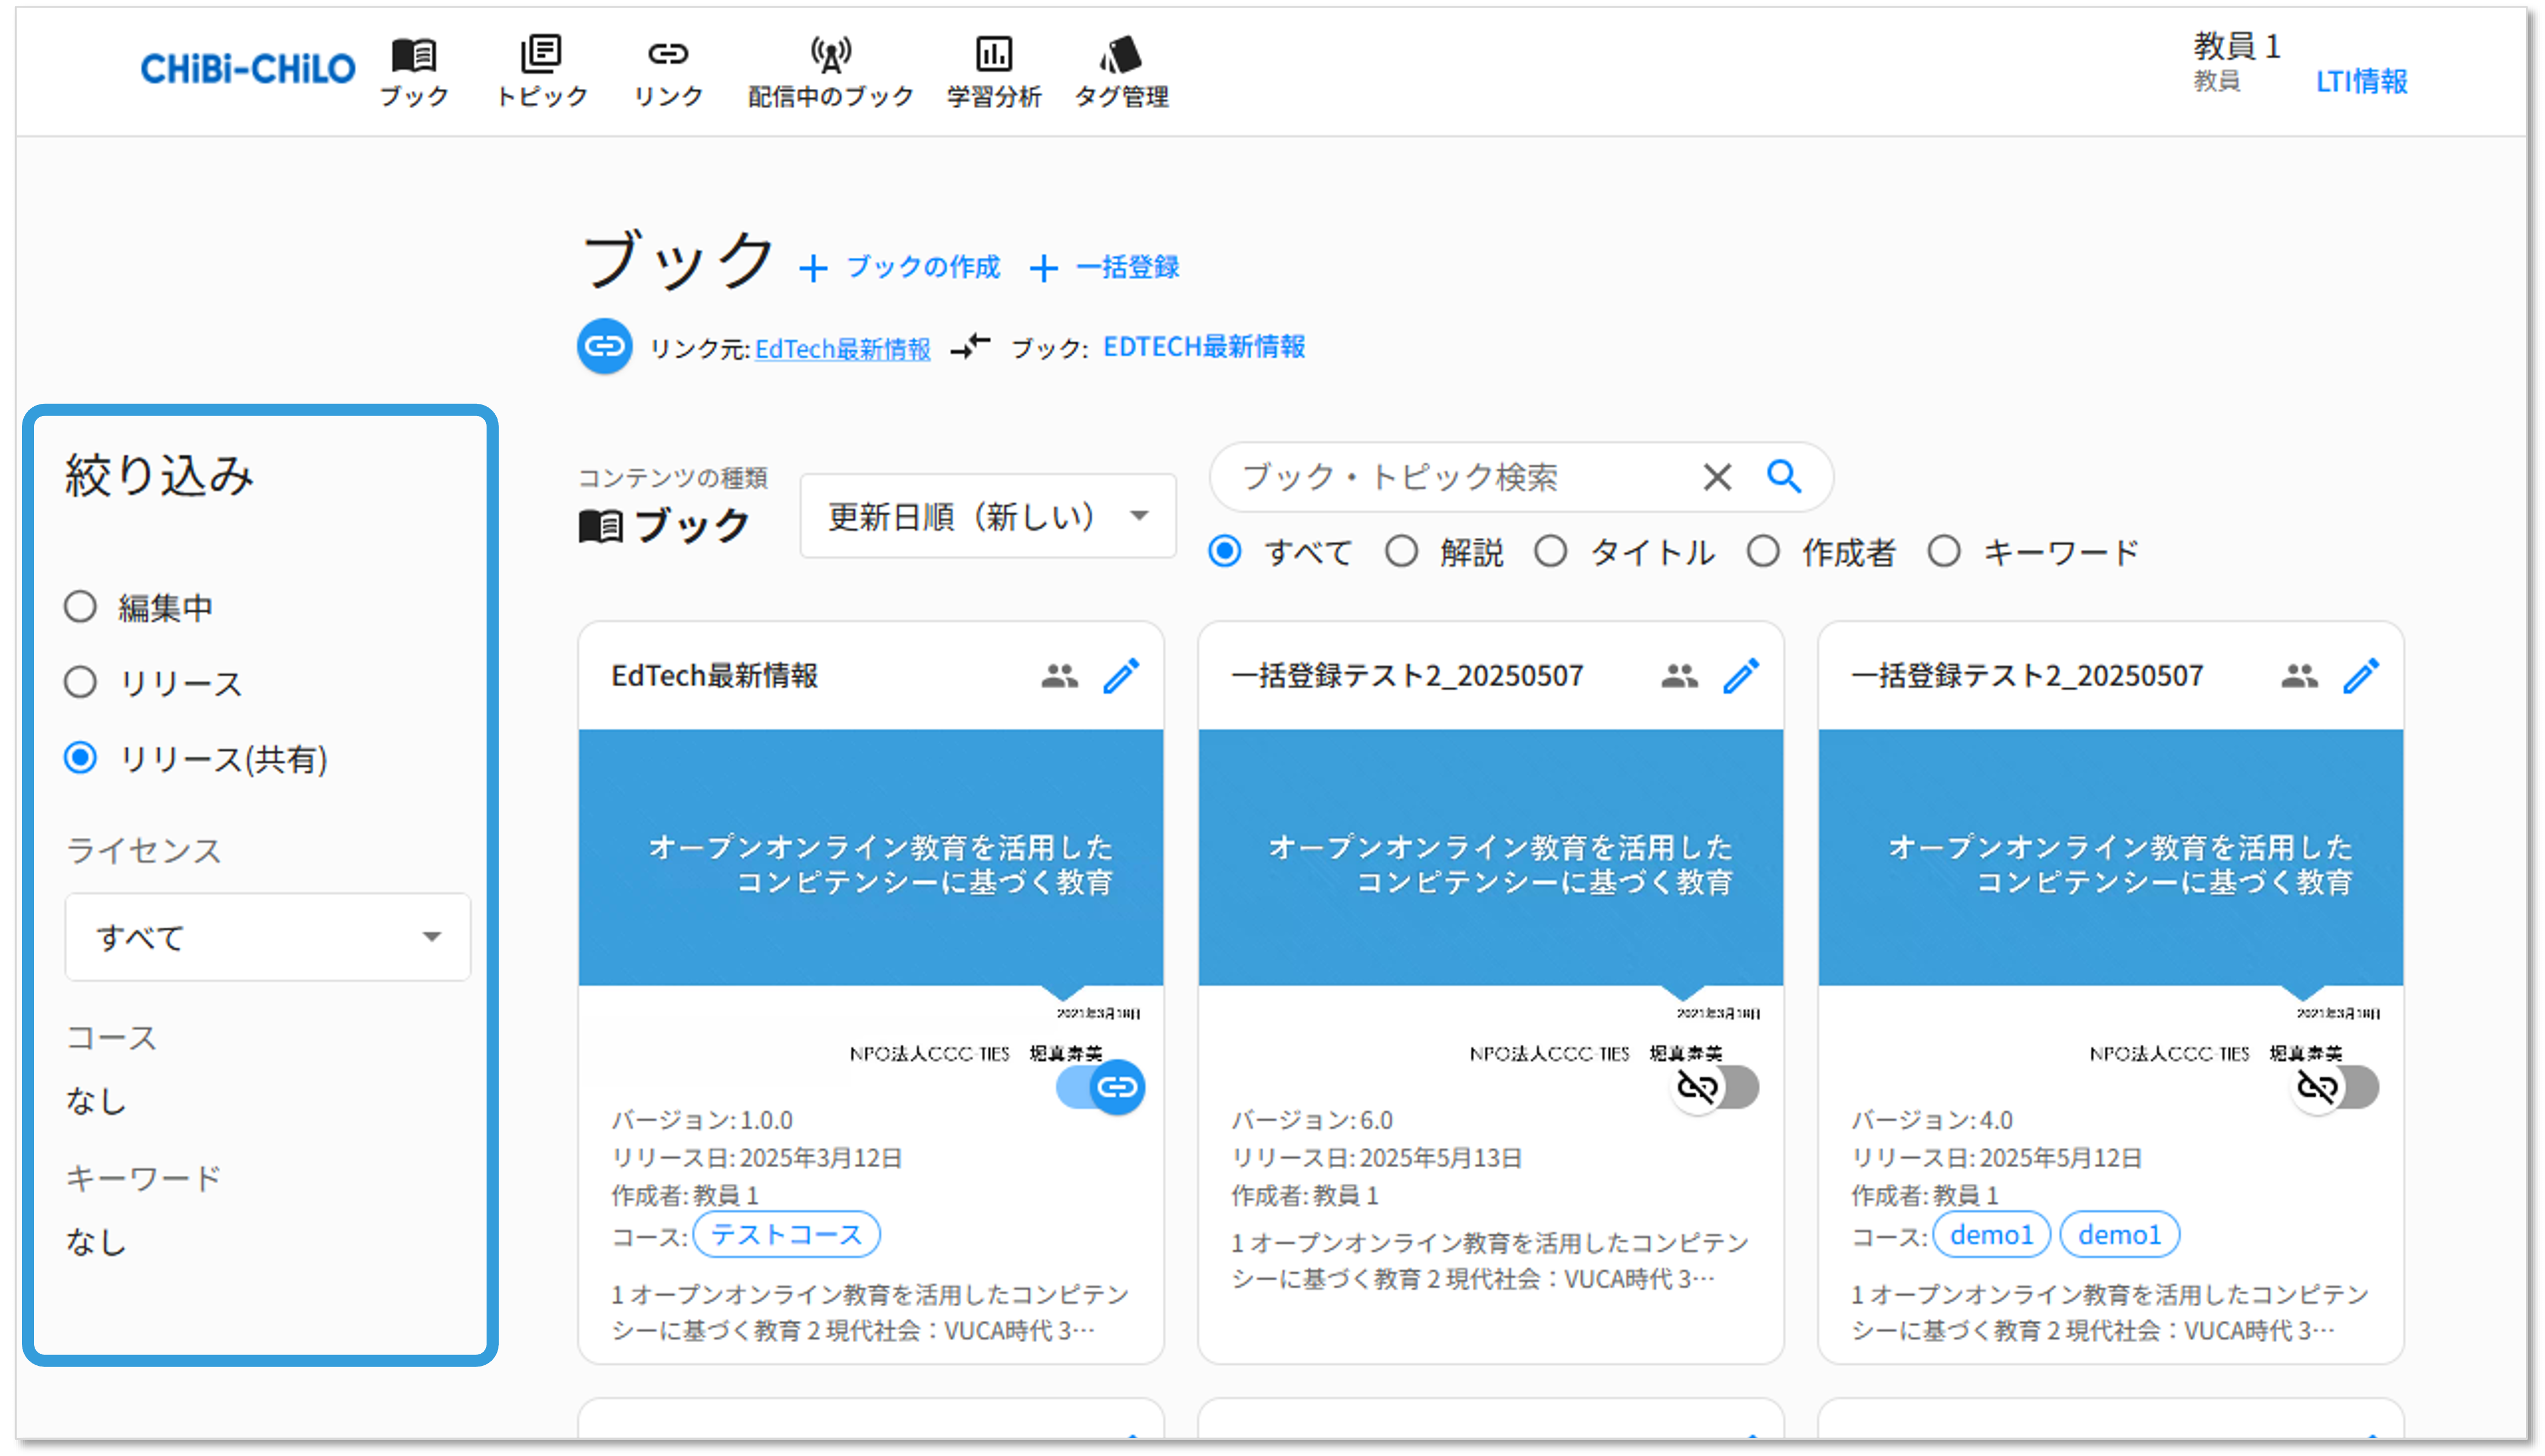
Task: Click the edit pencil on EdTech最新情報 card
Action: tap(1121, 676)
